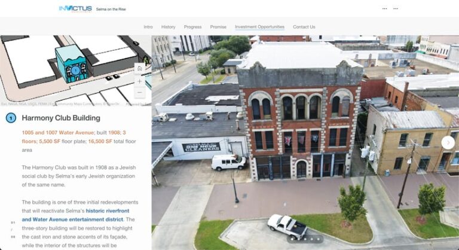
Task: Click the Harmony Club Building heading
Action: [x=61, y=118]
